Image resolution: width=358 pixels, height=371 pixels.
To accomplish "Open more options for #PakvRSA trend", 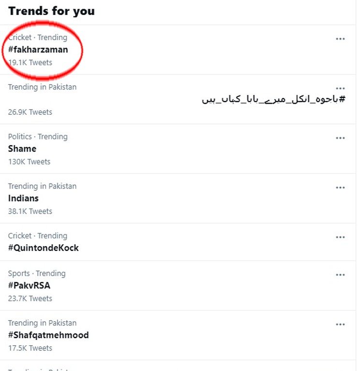I will (x=340, y=275).
